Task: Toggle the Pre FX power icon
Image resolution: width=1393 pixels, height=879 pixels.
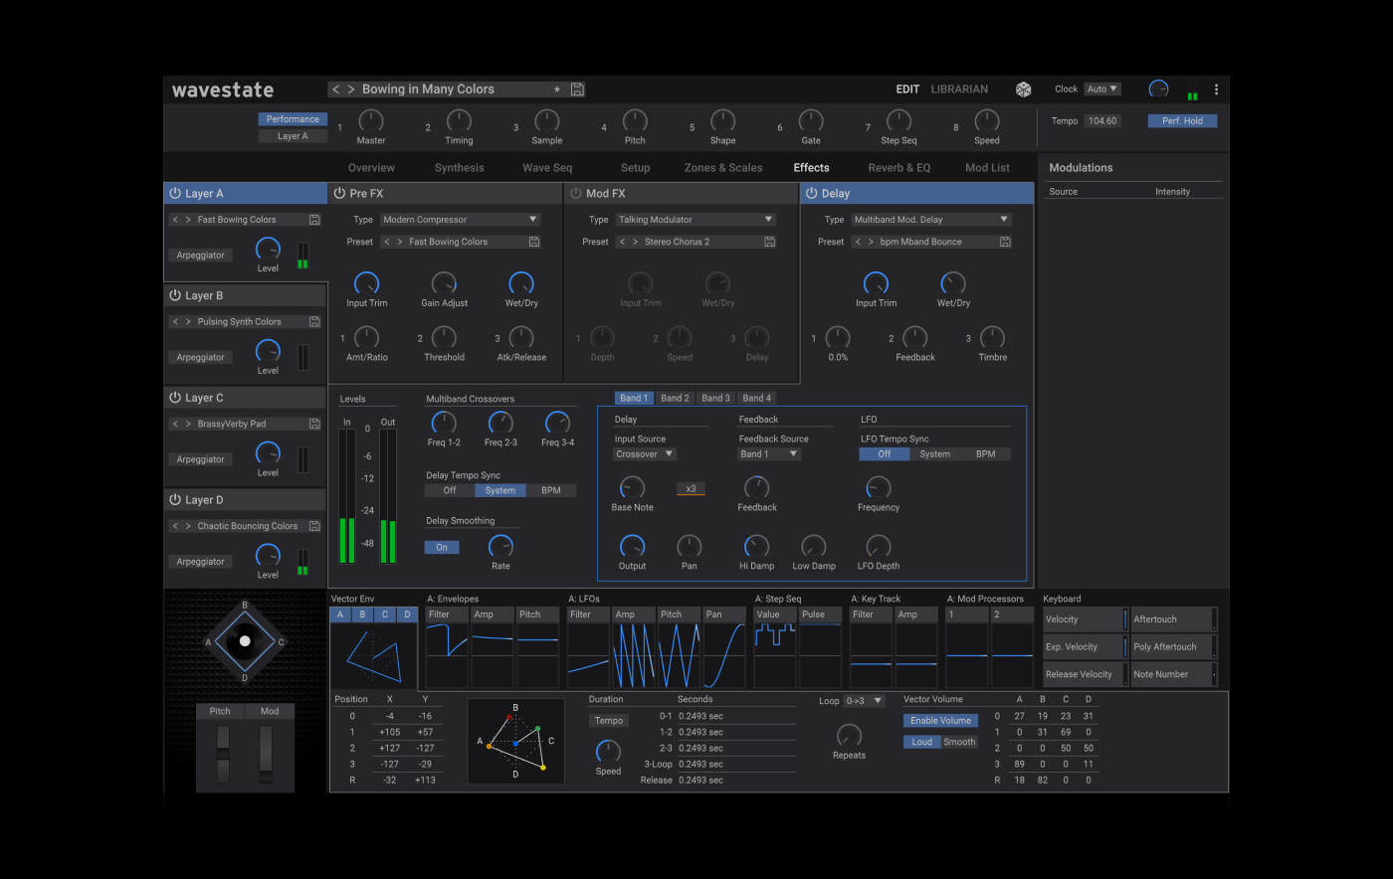Action: pyautogui.click(x=339, y=194)
